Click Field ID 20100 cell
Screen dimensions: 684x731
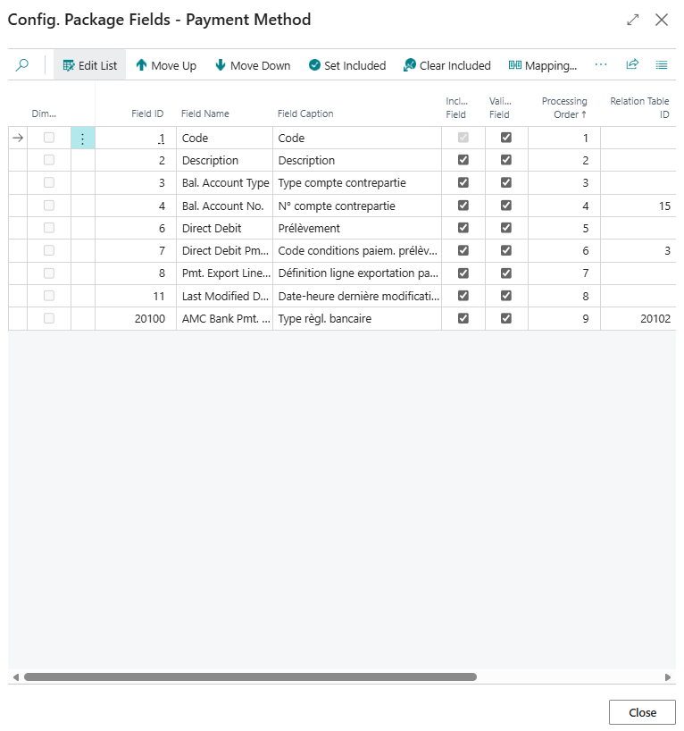pos(136,318)
